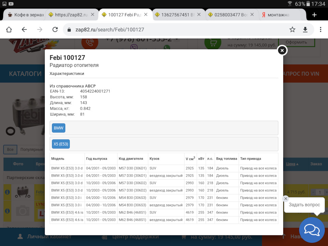Close the 100127 Febi tab
328x246 pixels.
click(146, 15)
